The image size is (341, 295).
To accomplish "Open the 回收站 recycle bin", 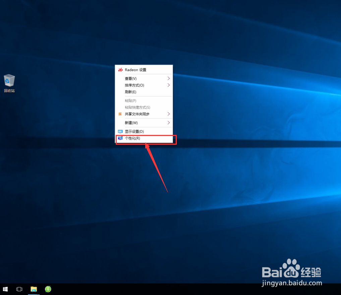I will (x=9, y=81).
